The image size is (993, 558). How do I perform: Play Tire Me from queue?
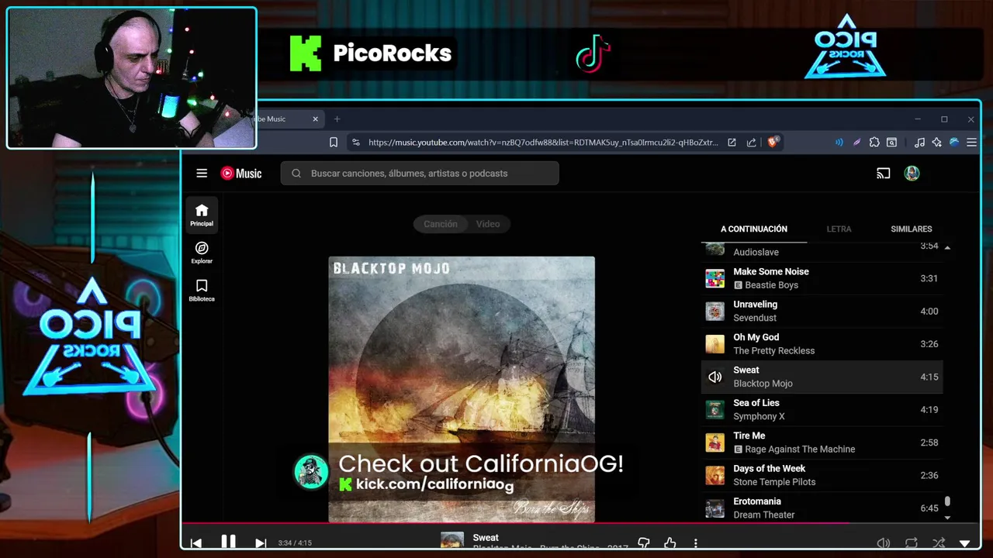tap(822, 443)
